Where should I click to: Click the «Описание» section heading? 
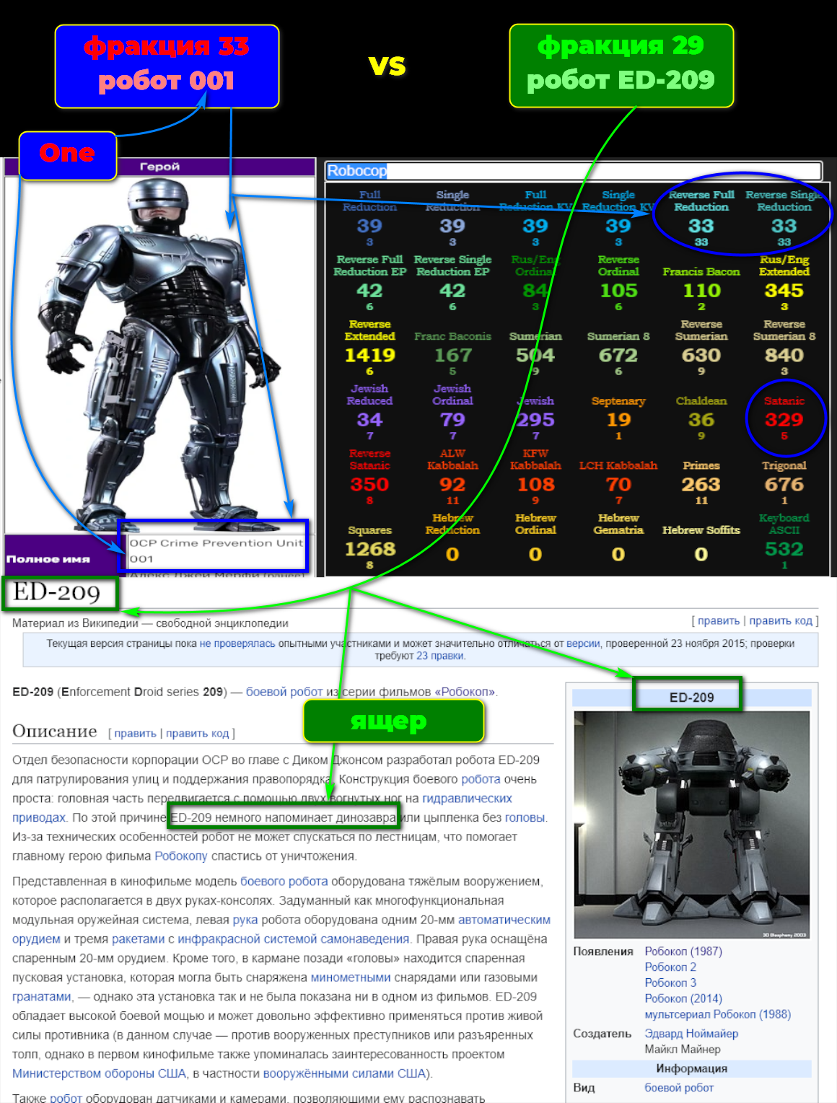pos(55,731)
